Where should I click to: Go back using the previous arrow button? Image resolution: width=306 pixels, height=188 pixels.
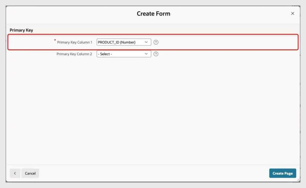point(15,173)
